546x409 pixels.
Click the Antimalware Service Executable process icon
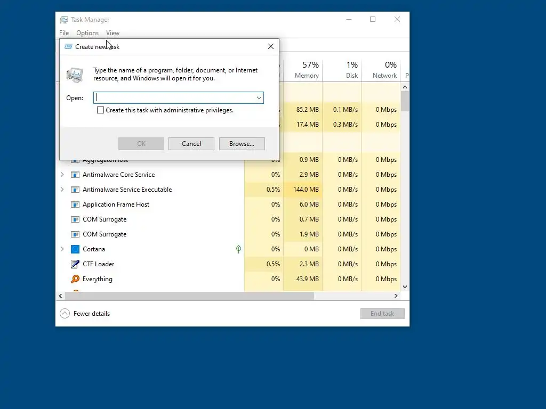click(x=75, y=190)
